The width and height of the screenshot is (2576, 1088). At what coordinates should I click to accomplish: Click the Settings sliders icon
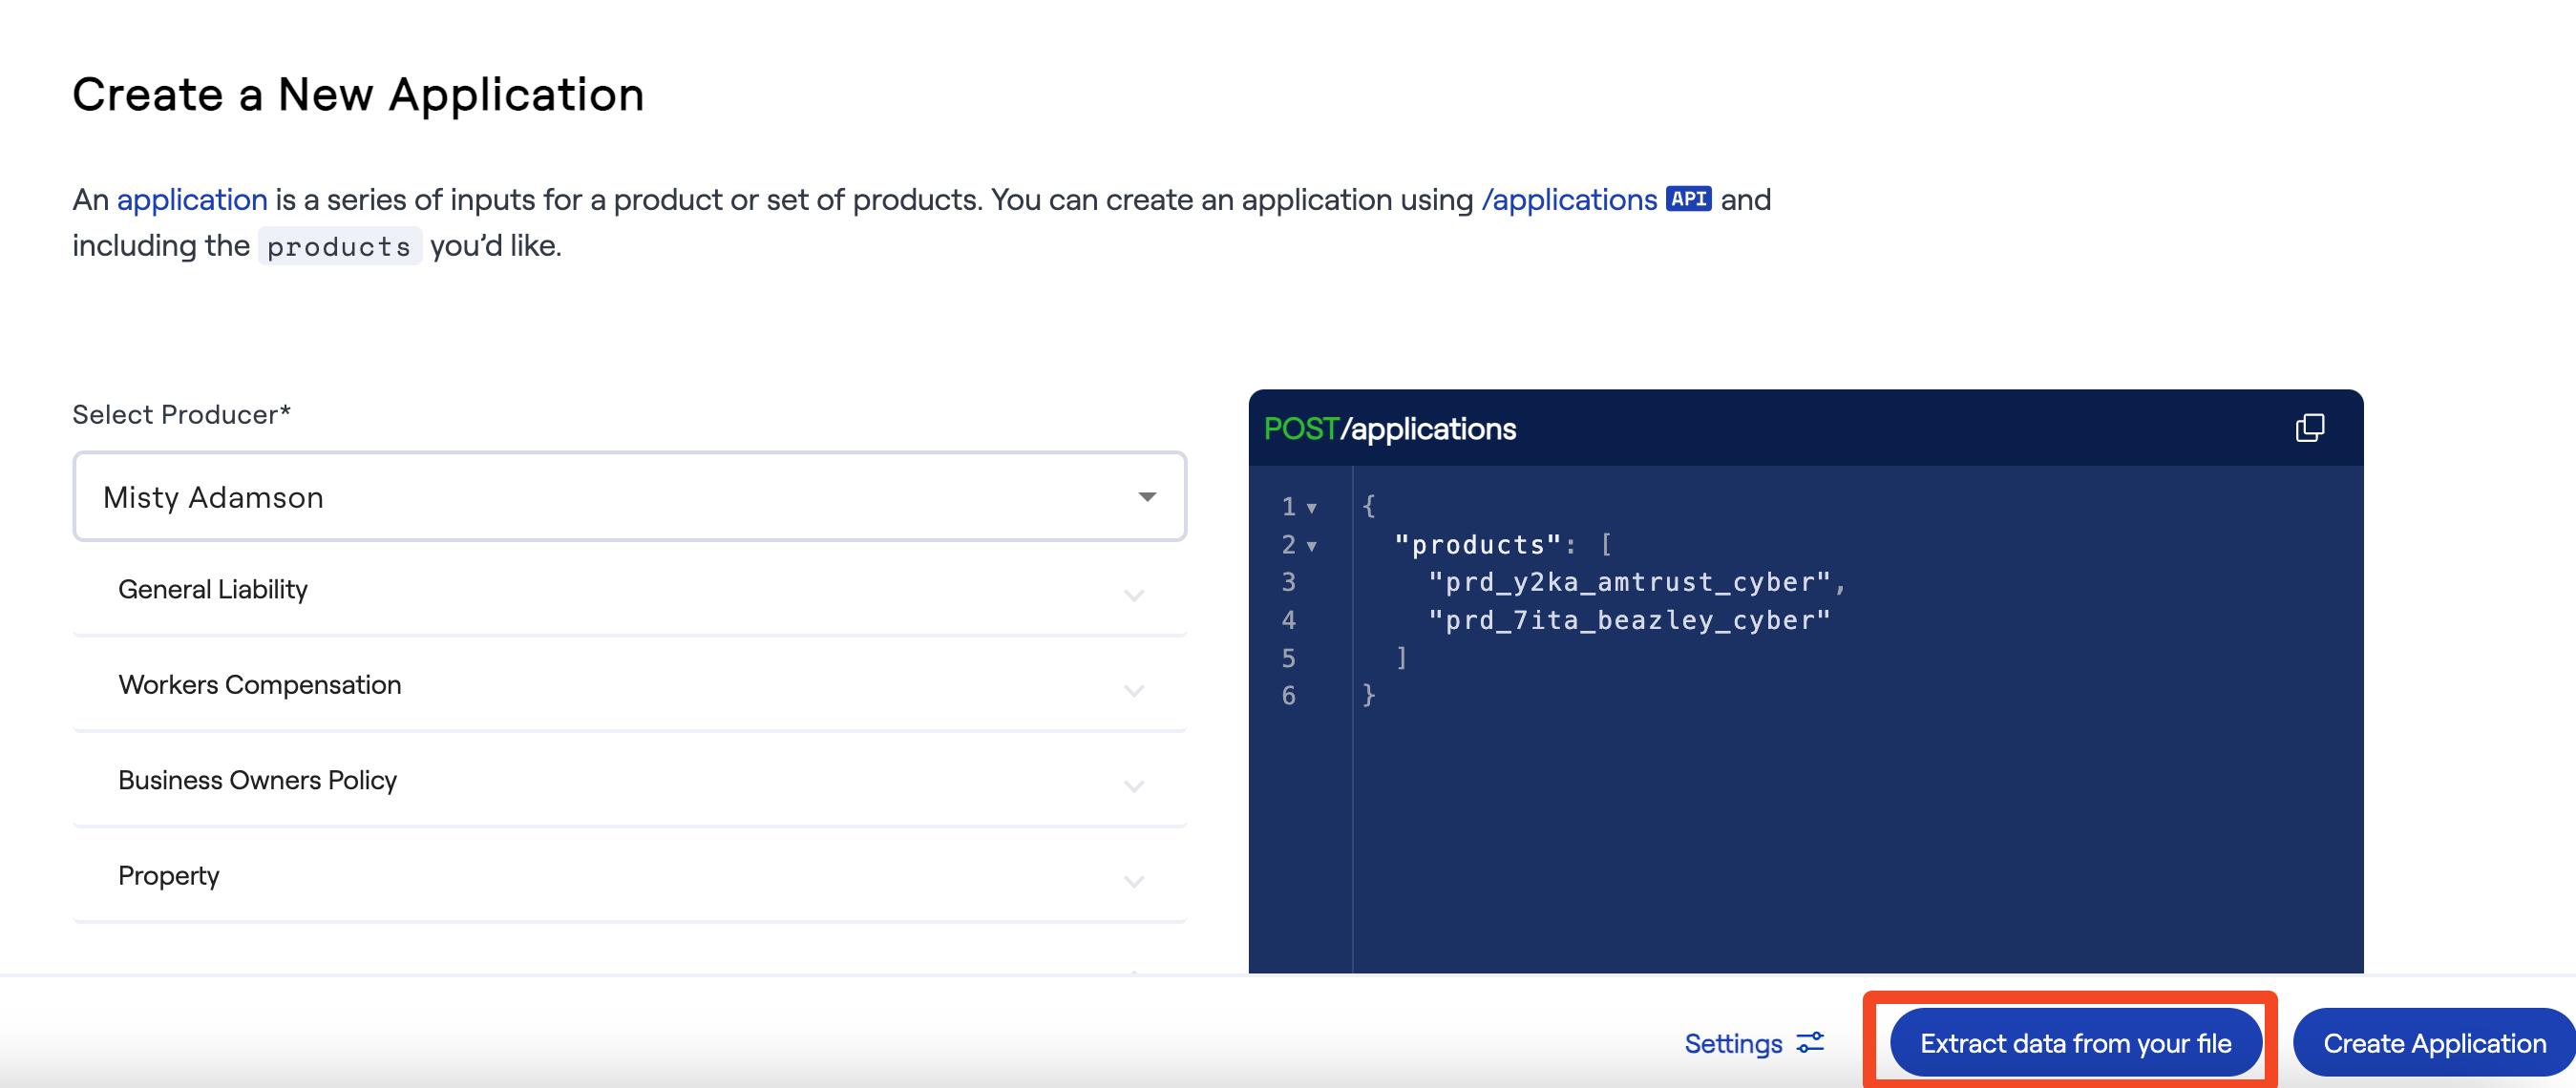coord(1810,1043)
